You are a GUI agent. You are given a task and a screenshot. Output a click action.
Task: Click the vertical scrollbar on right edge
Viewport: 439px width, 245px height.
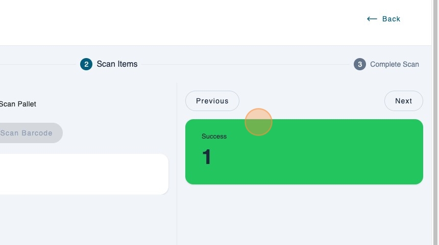[435, 122]
